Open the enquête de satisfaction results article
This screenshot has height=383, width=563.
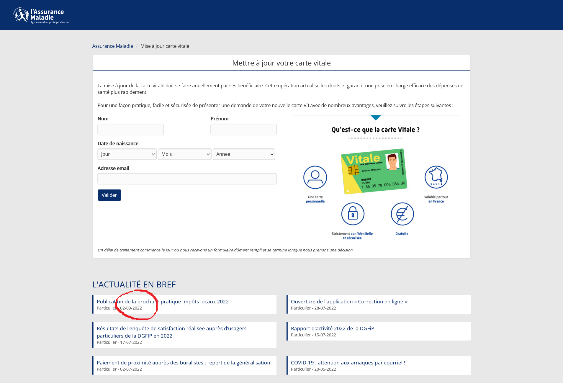[x=171, y=332]
